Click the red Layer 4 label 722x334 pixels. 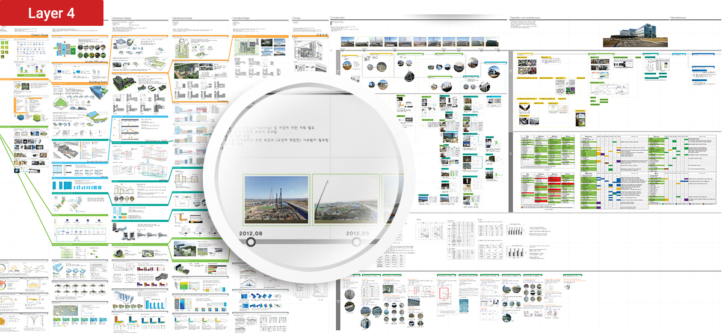(51, 12)
